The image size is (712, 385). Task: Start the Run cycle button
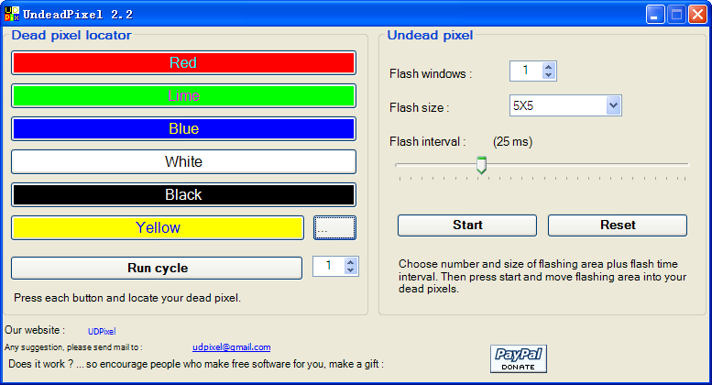point(157,268)
